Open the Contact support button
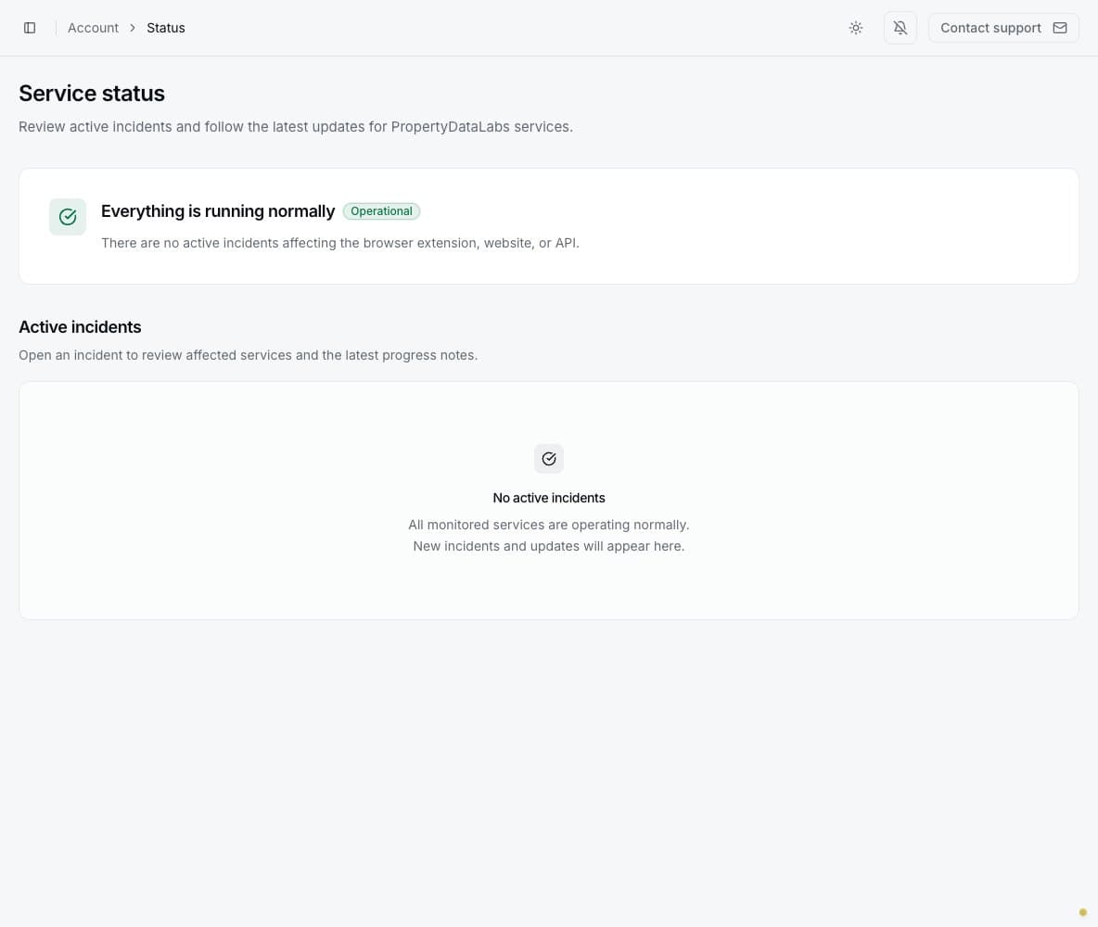This screenshot has height=927, width=1098. pos(1003,28)
